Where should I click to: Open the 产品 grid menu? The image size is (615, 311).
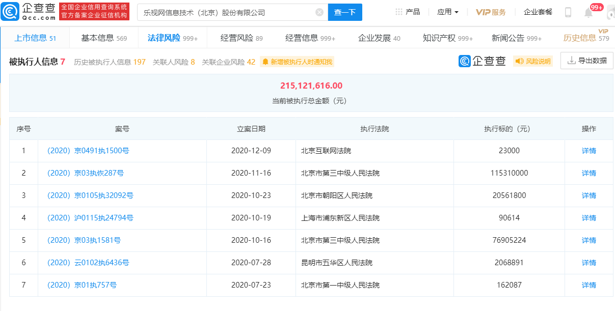click(408, 12)
